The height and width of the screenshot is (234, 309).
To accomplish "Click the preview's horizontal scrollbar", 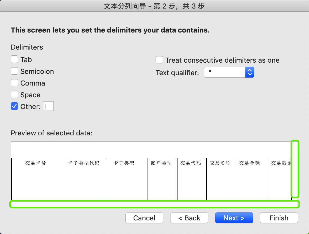I will 154,204.
